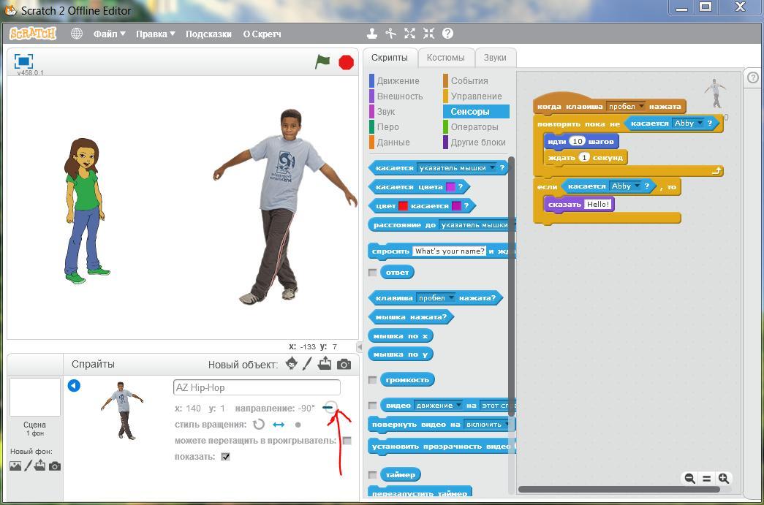Viewport: 764px width, 505px height.
Task: Click the sprite name field AZ Hip-Hop
Action: 257,387
